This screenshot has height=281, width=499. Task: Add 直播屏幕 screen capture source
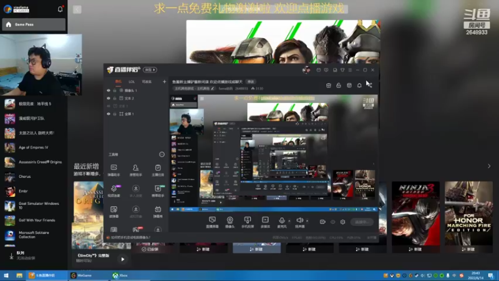tap(212, 222)
